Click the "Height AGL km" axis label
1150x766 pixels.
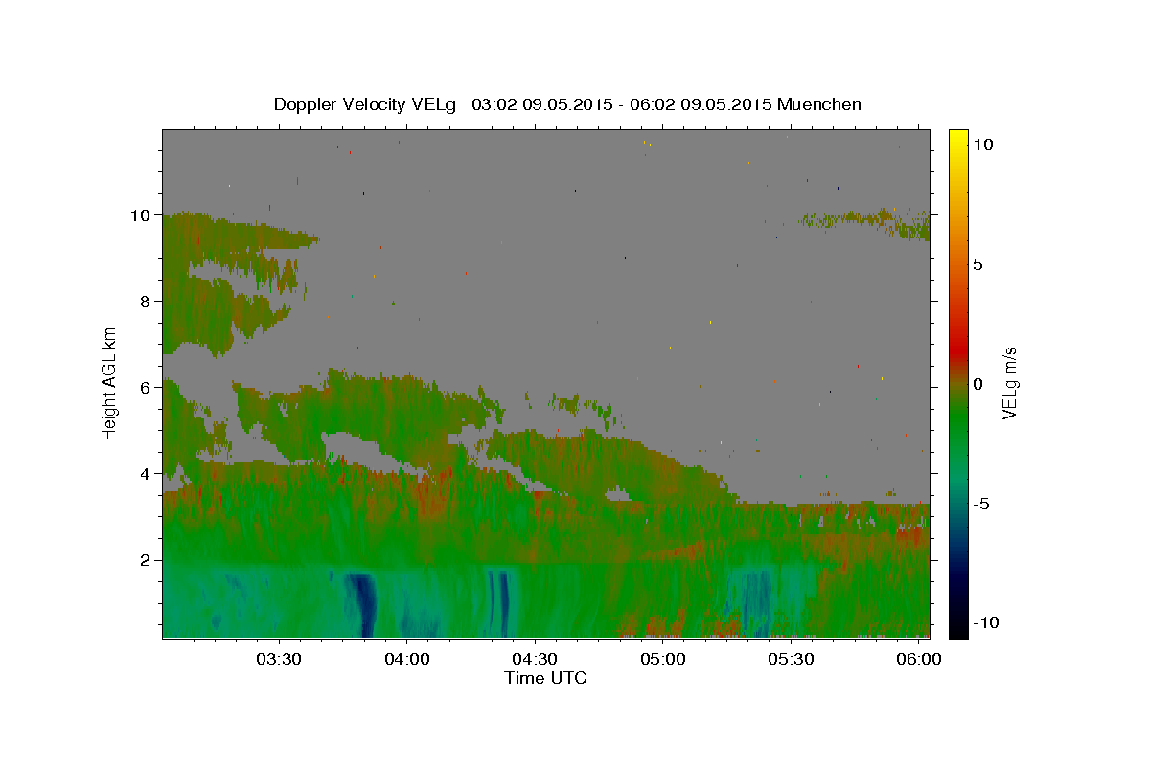click(x=109, y=383)
